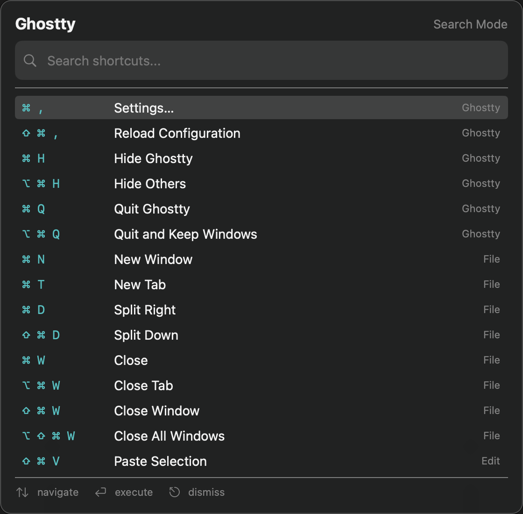
Task: Click the magnifying glass search icon
Action: click(30, 60)
